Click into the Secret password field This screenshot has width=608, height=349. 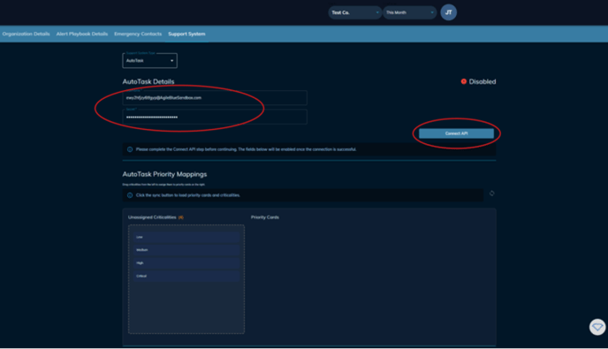[x=215, y=118]
